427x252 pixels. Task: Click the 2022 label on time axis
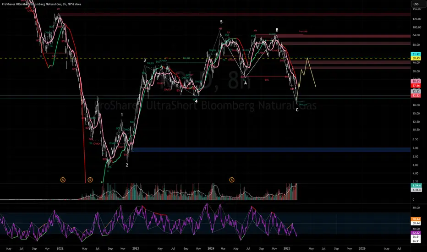pyautogui.click(x=60, y=248)
